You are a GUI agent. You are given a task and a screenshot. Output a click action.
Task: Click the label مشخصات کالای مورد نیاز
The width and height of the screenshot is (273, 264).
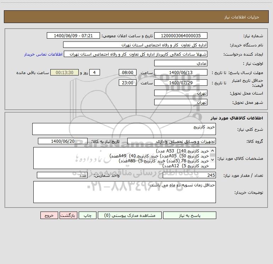(x=240, y=158)
